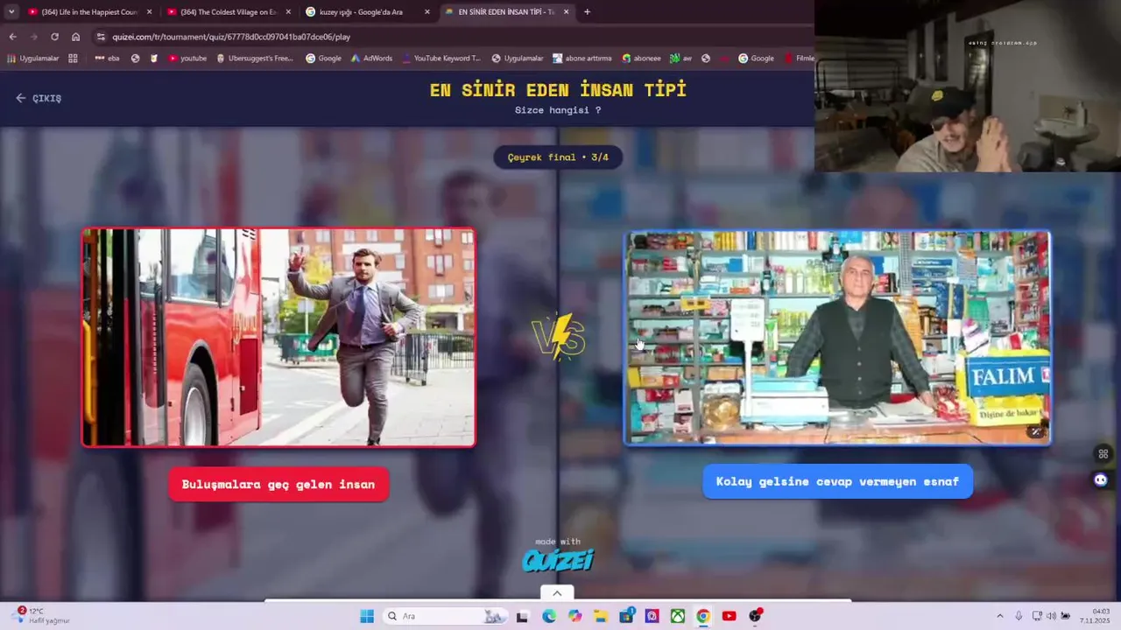
Task: Open OBS Studio from taskbar
Action: (x=755, y=616)
